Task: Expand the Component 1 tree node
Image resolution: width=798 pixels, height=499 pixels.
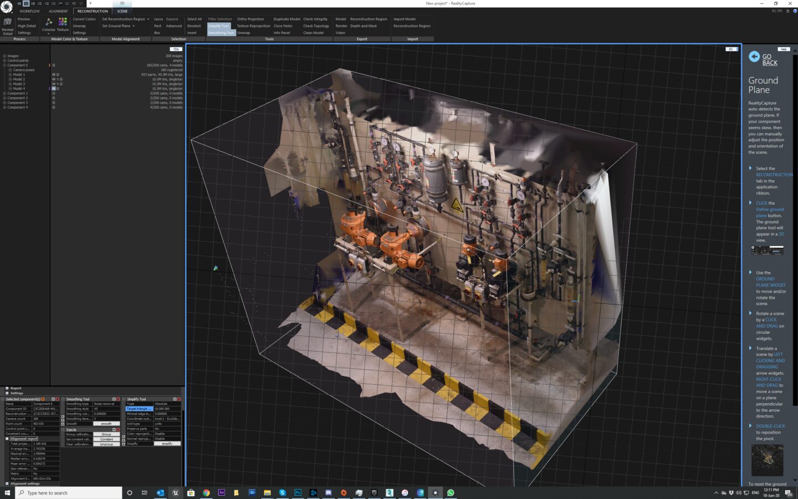Action: (4, 93)
